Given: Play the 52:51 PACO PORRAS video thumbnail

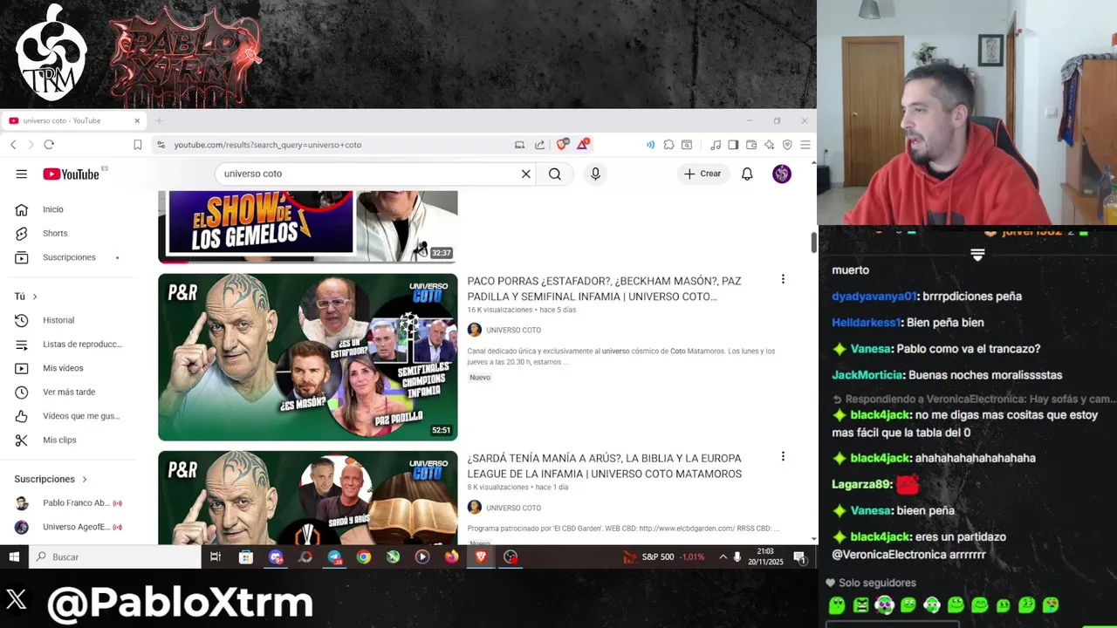Looking at the screenshot, I should coord(307,357).
